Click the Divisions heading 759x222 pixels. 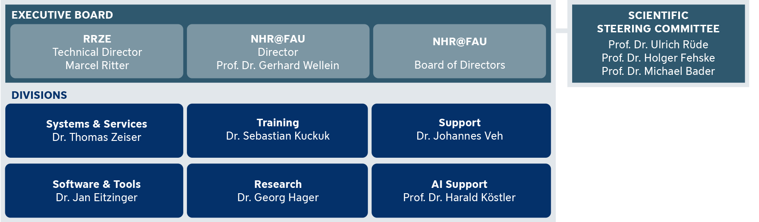39,95
